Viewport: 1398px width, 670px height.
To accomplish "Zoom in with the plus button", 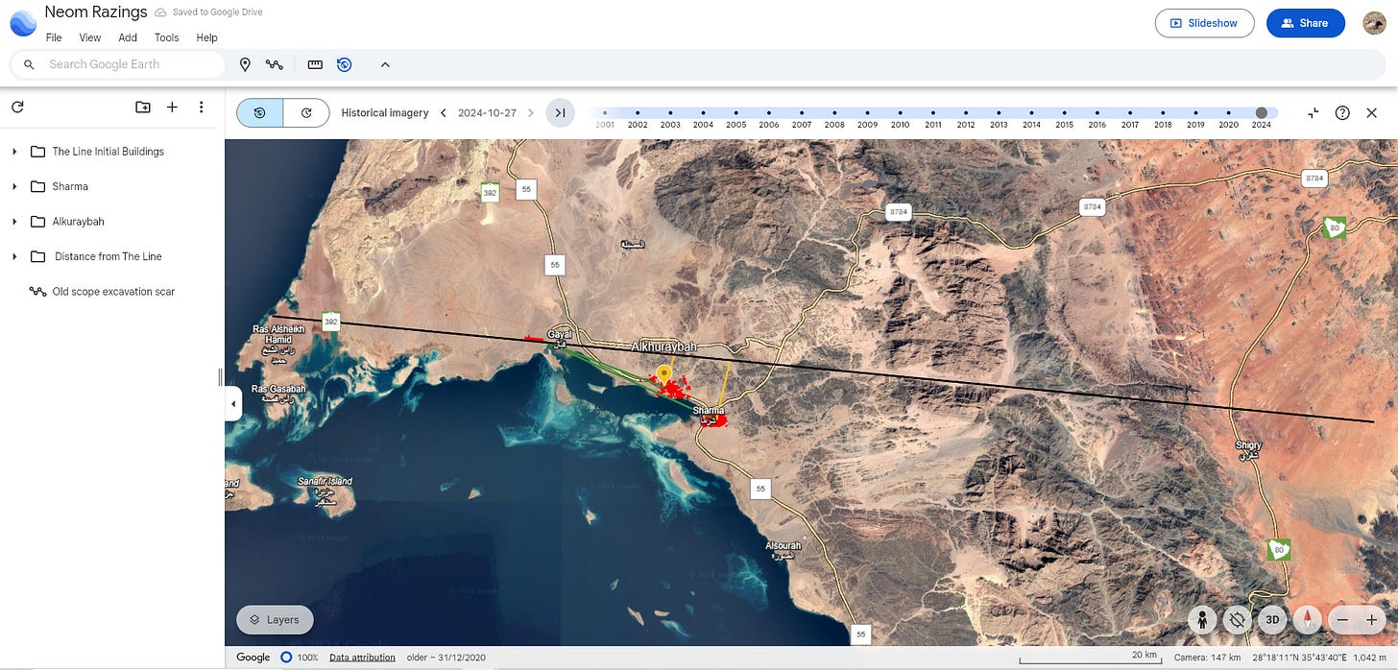I will click(1371, 620).
